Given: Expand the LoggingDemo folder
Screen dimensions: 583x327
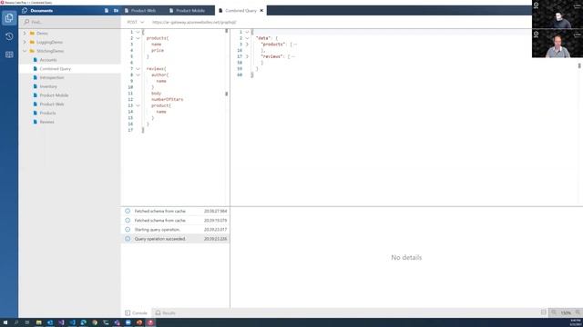Looking at the screenshot, I should click(25, 43).
